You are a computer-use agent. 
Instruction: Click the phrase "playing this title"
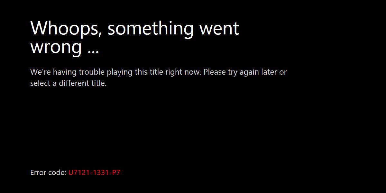(x=135, y=72)
